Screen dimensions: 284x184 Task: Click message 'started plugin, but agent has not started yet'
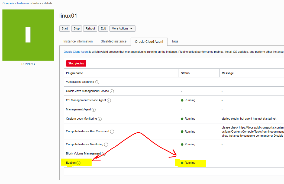pos(249,119)
